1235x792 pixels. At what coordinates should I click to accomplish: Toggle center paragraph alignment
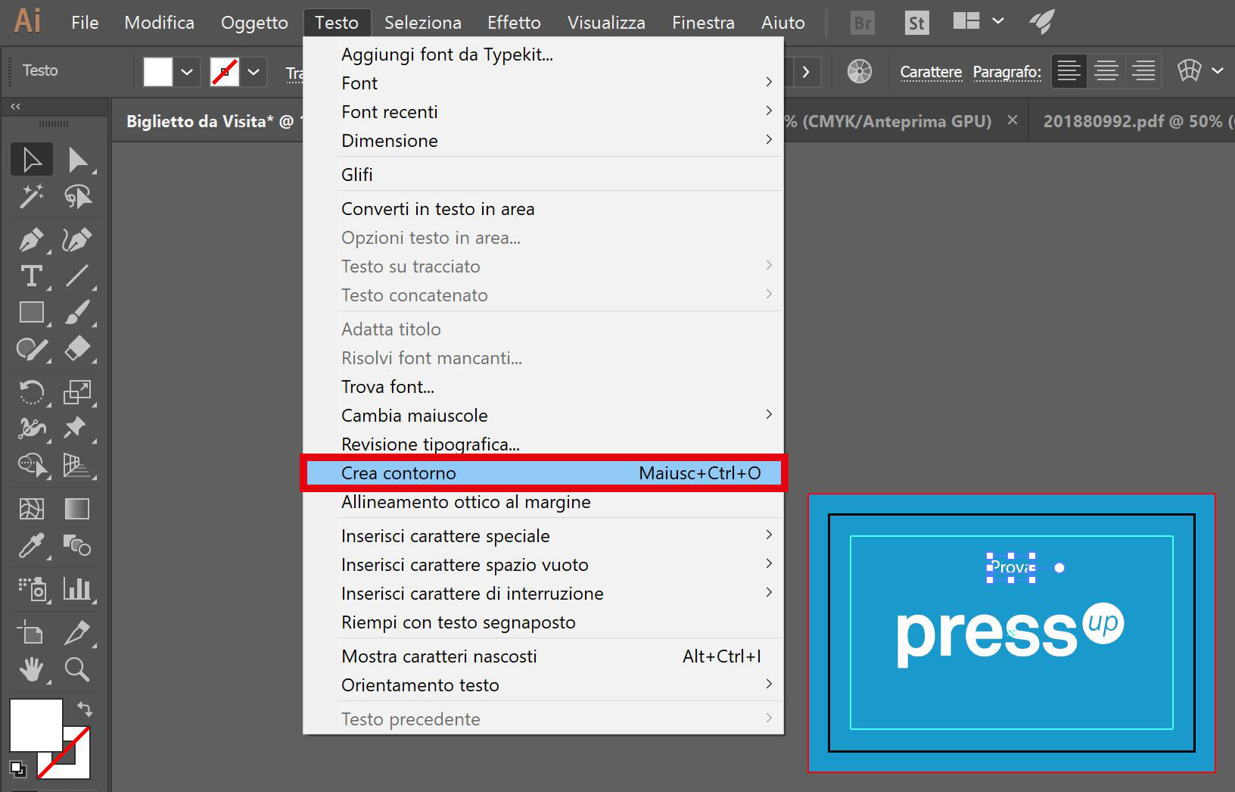point(1106,71)
